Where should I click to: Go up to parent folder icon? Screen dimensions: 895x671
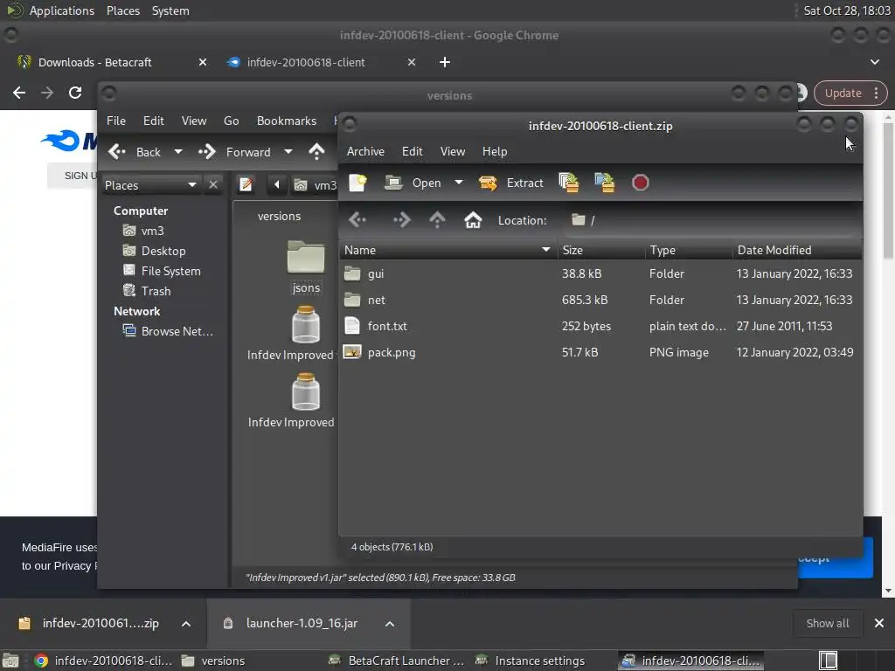pos(316,152)
